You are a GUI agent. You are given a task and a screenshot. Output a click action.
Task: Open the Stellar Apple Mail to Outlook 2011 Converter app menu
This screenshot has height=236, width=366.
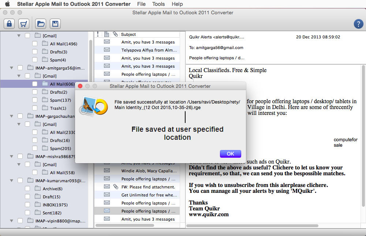click(x=74, y=4)
